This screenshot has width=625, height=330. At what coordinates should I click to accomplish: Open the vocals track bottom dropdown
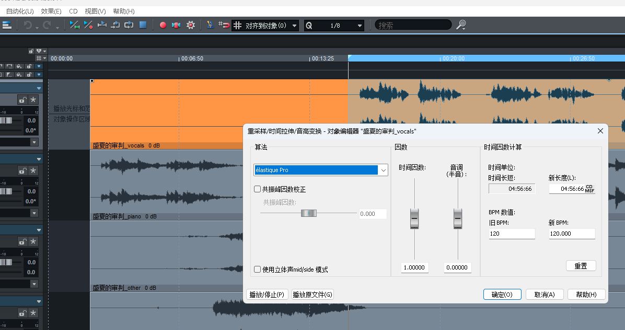point(34,142)
